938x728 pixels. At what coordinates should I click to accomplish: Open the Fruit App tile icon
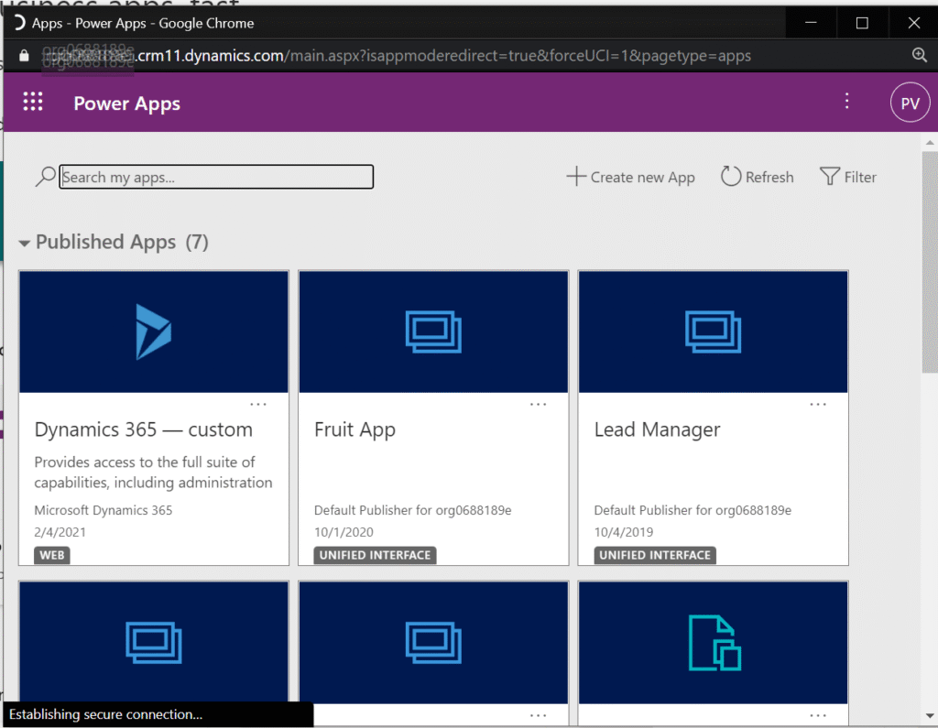coord(433,332)
